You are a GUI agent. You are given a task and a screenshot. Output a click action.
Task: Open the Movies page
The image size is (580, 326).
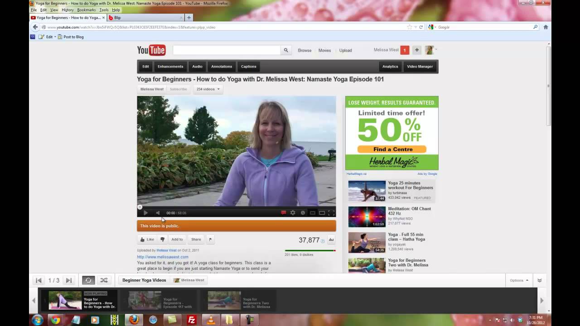pyautogui.click(x=324, y=50)
